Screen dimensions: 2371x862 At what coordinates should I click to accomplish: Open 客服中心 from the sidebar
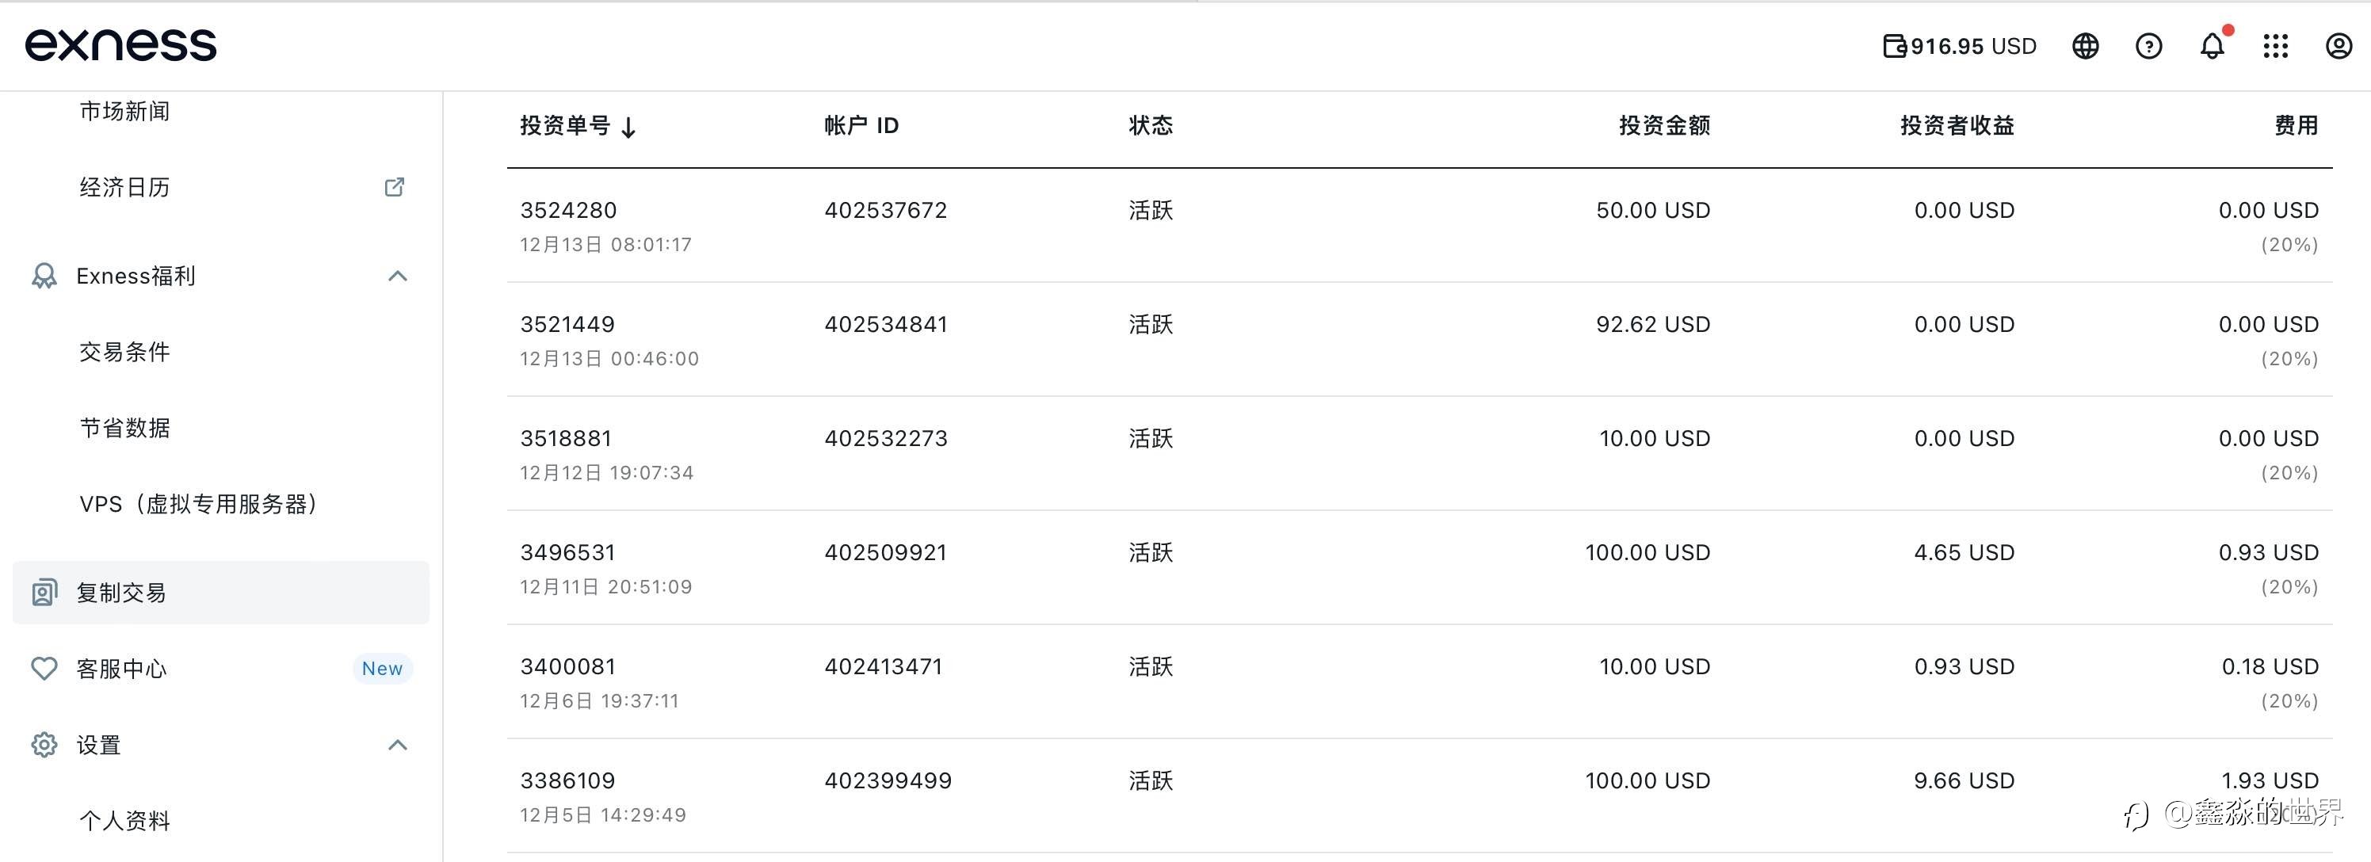[121, 669]
